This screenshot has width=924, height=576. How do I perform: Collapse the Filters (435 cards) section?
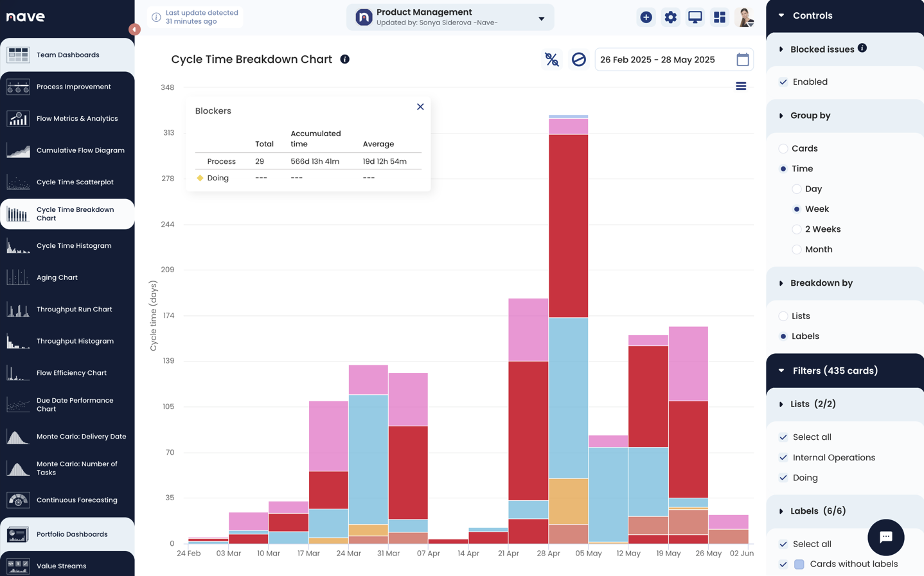(x=781, y=371)
